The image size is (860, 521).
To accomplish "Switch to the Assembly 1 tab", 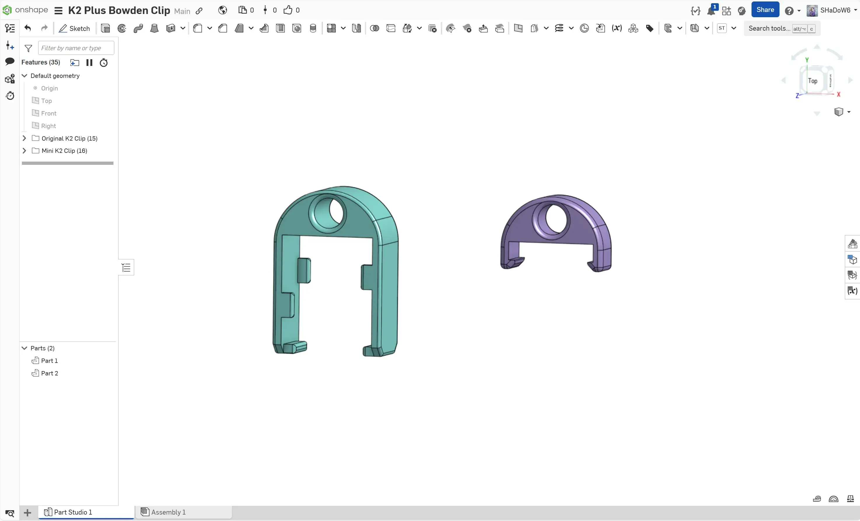I will [x=168, y=512].
